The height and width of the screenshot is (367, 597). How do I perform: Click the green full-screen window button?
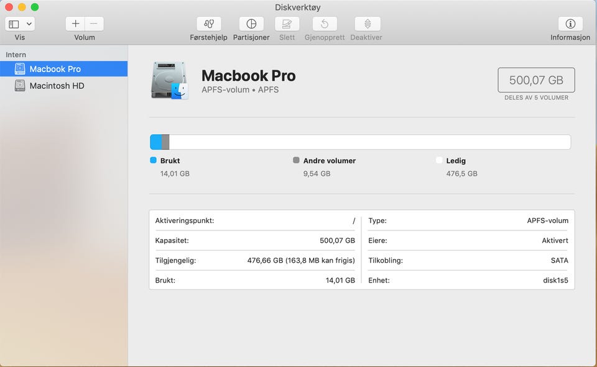tap(35, 7)
